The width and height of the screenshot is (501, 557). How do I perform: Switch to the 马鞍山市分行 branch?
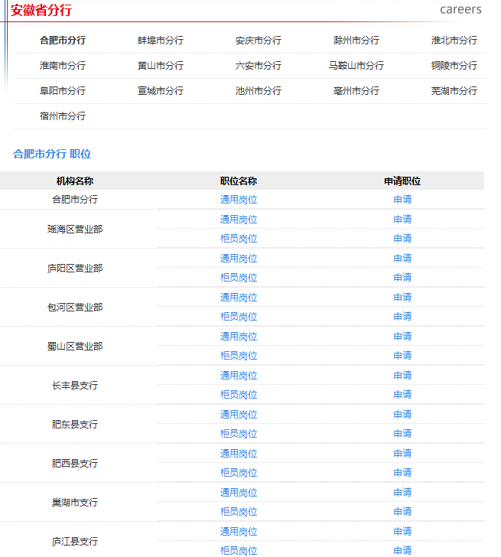[x=356, y=66]
